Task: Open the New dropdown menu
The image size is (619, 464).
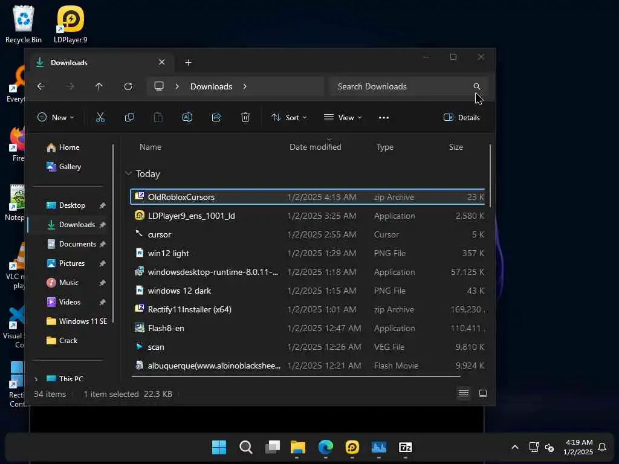Action: [56, 118]
